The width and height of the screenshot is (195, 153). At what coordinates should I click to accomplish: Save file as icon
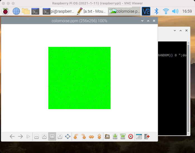(x=123, y=137)
